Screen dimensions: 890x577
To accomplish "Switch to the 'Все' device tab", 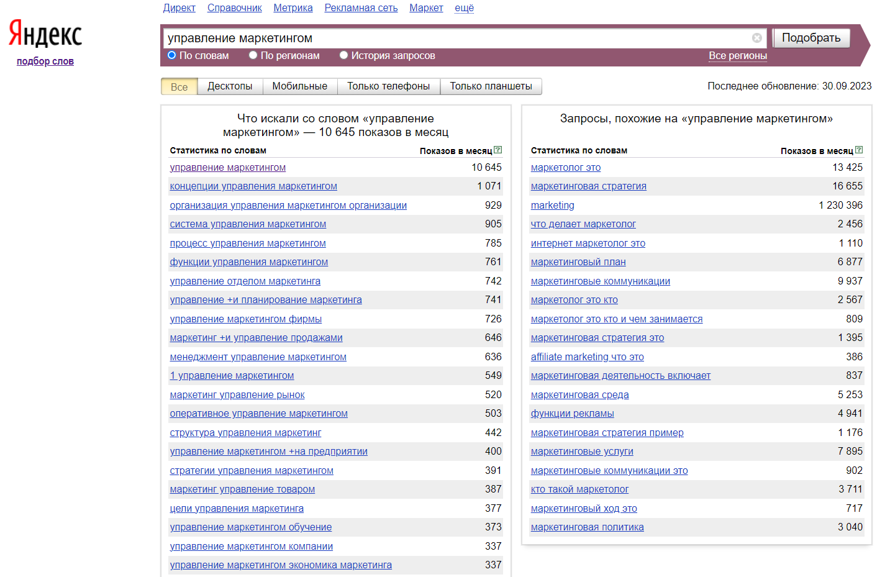I will pyautogui.click(x=179, y=86).
